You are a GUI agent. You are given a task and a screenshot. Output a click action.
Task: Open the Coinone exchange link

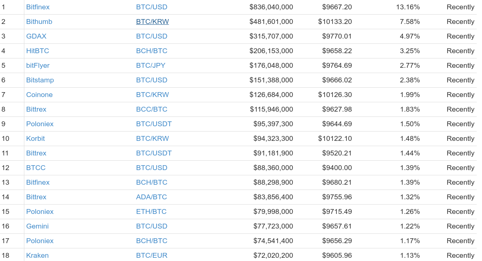point(39,95)
